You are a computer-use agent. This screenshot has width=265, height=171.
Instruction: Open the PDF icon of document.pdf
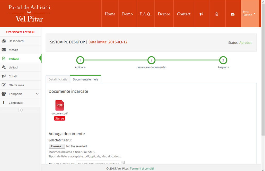coord(59,105)
